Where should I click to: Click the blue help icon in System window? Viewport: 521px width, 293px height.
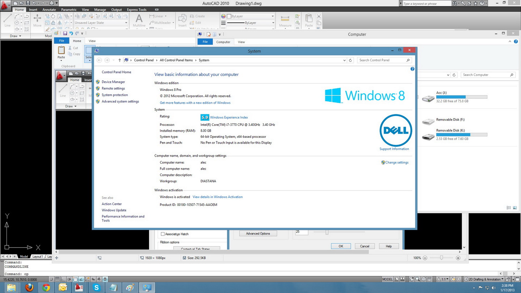coord(412,69)
